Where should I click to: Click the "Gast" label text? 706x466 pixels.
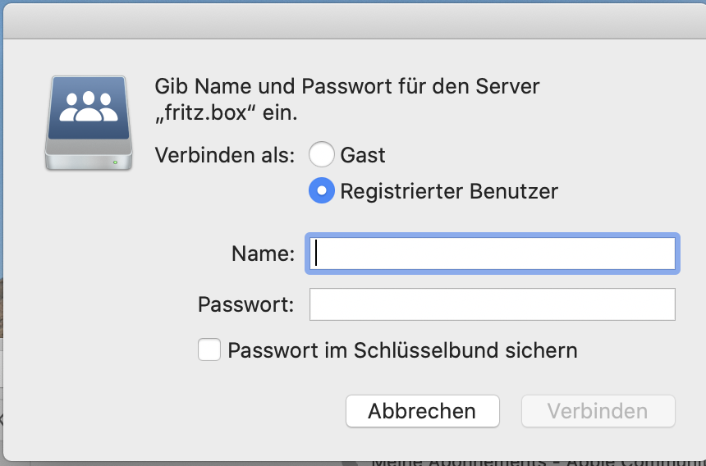pos(363,154)
